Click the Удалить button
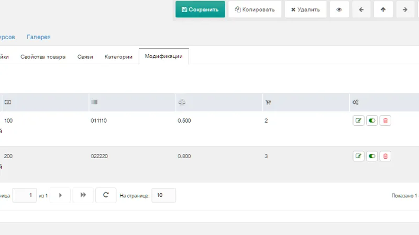This screenshot has width=419, height=235. click(305, 9)
